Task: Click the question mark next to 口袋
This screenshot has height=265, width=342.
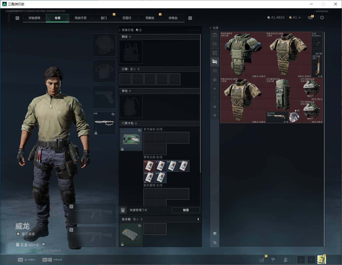Action: pos(138,69)
